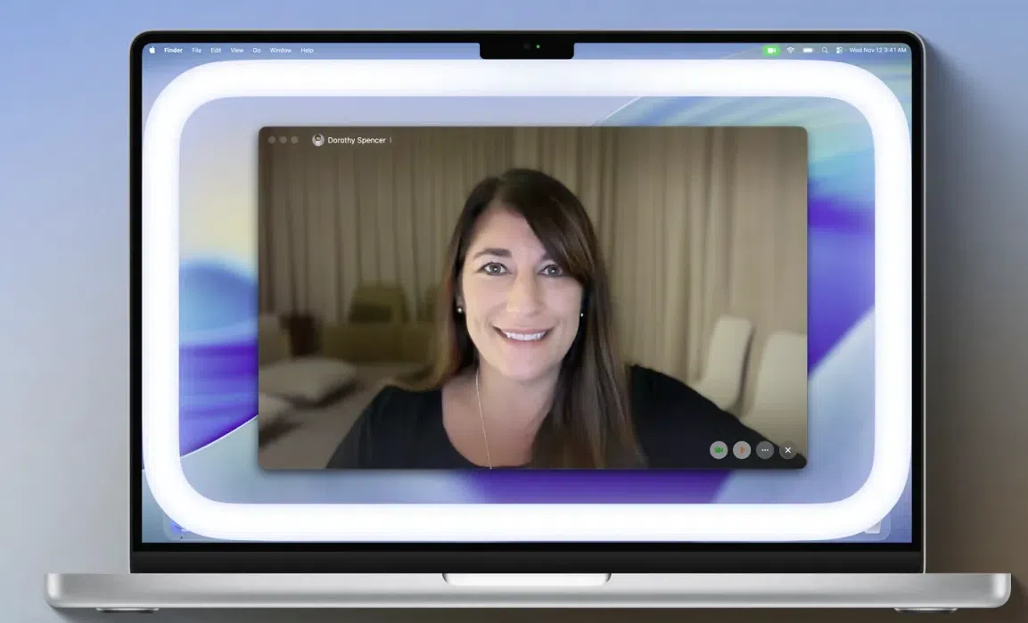
Task: End the call with X button
Action: pyautogui.click(x=788, y=450)
